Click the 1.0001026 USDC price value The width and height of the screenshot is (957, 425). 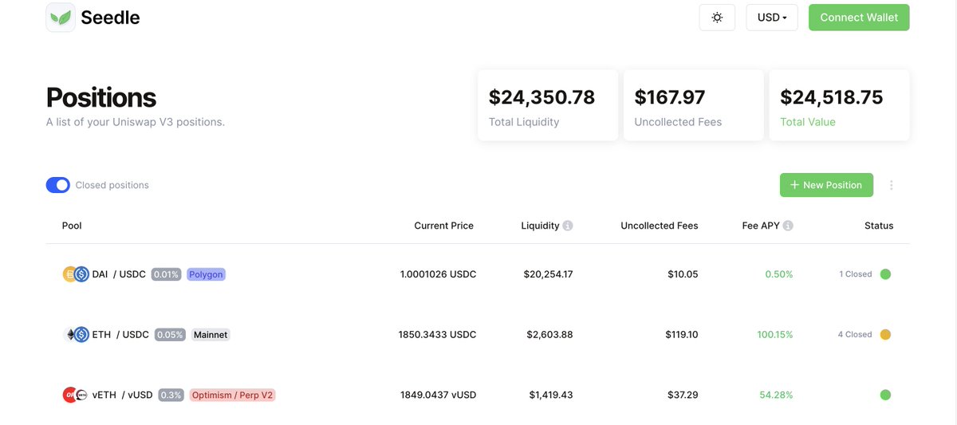438,274
